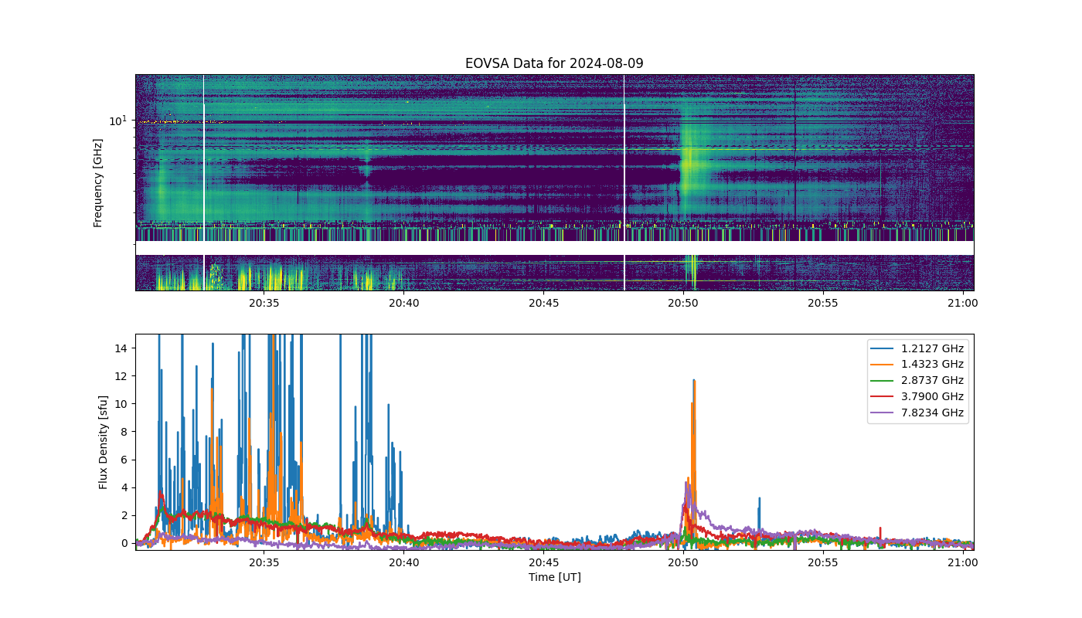Viewport: 1082px width, 618px height.
Task: Click the spectrogram's 20:50 time tick label
Action: click(x=683, y=303)
